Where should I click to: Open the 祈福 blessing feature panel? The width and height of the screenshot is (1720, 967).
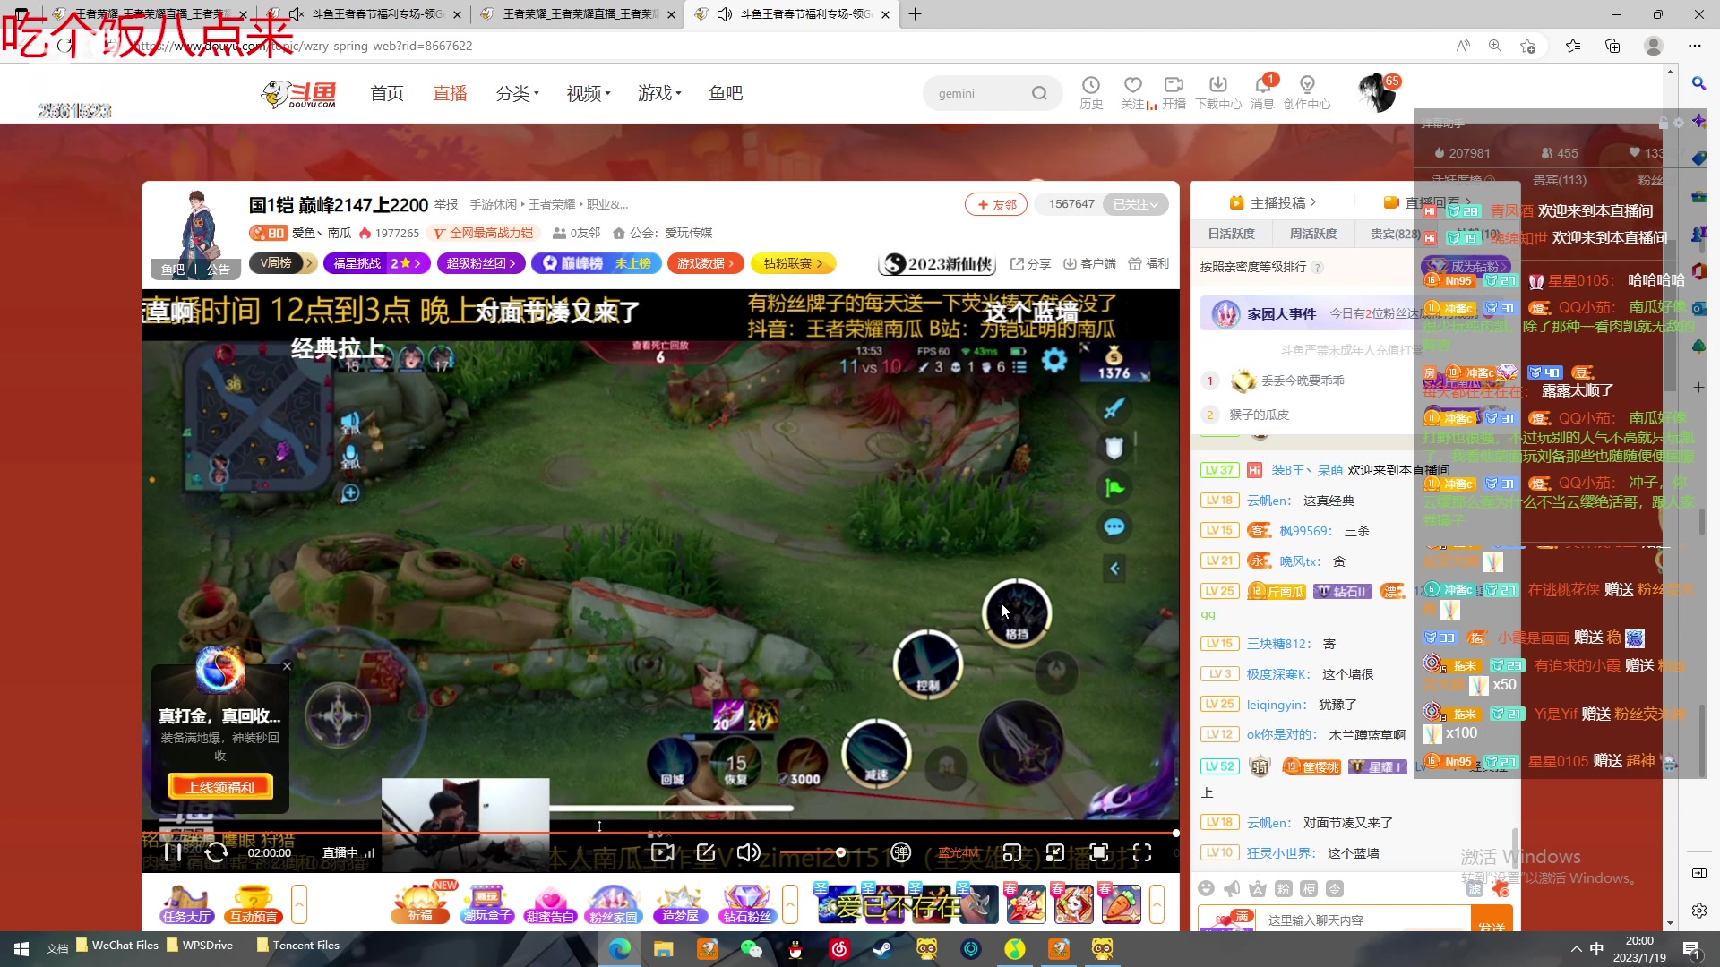(x=420, y=904)
